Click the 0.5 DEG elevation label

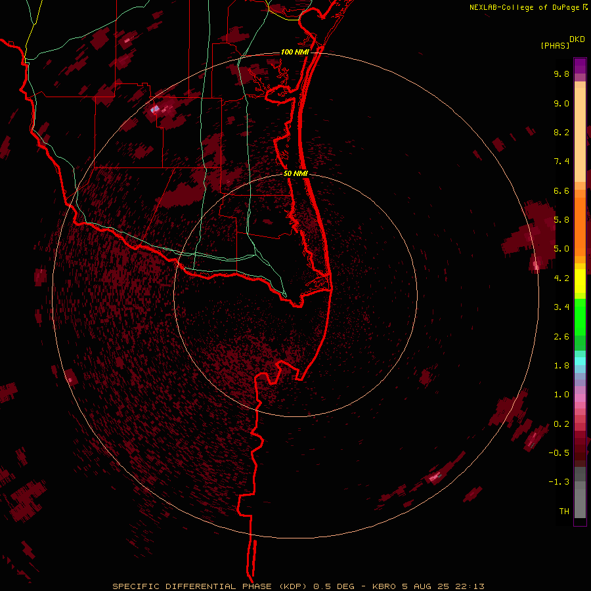[334, 586]
